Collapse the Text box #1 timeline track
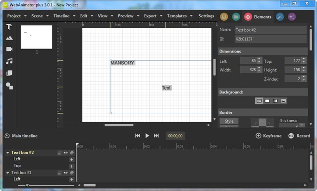The width and height of the screenshot is (317, 191). coord(8,173)
